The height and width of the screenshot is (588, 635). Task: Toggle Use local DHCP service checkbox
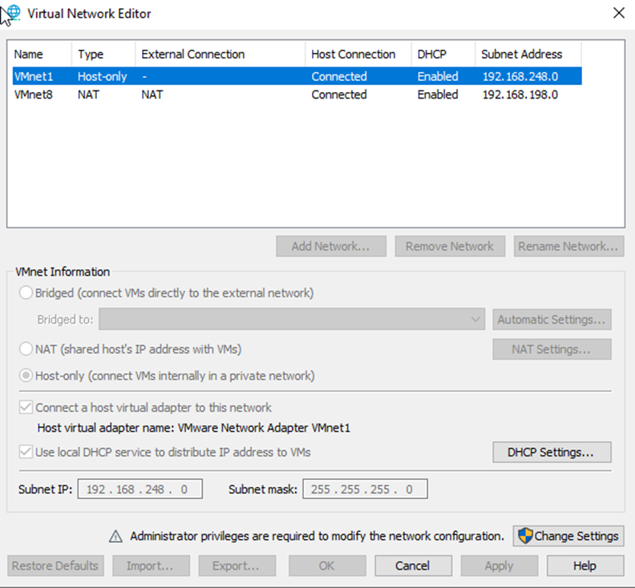26,452
